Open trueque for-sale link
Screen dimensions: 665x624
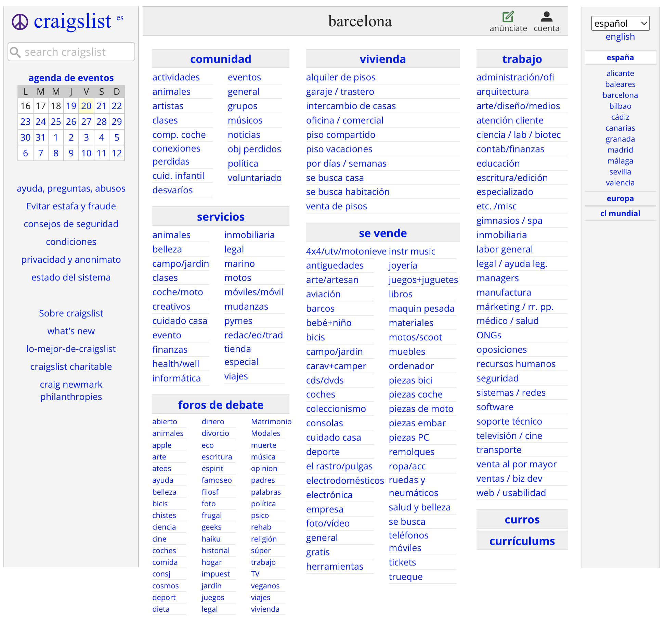coord(406,577)
